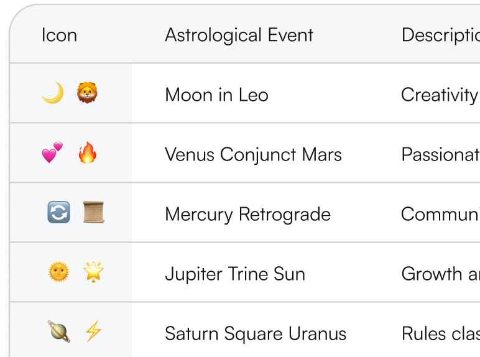Select the Jupiter Trine Sun event
This screenshot has height=357, width=480.
point(235,274)
